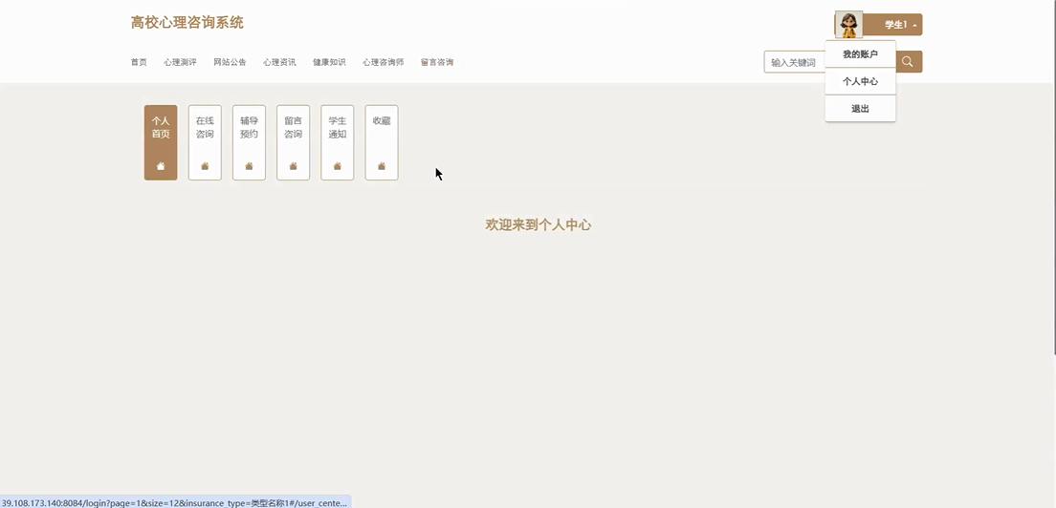The width and height of the screenshot is (1056, 508).
Task: Open the 心理测评 navigation link
Action: pos(180,62)
